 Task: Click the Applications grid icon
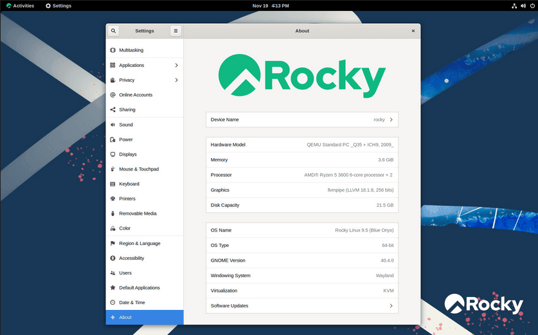[x=112, y=65]
